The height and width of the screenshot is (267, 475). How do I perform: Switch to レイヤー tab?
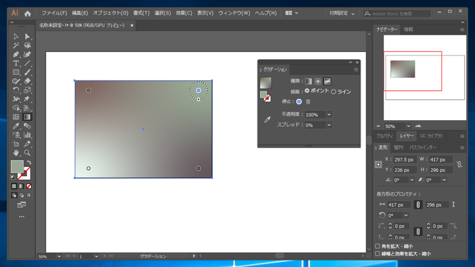tap(407, 136)
